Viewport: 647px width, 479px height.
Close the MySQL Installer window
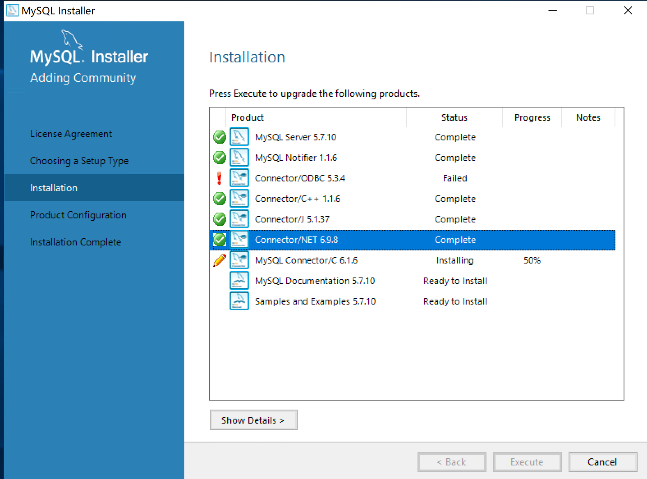[x=628, y=10]
